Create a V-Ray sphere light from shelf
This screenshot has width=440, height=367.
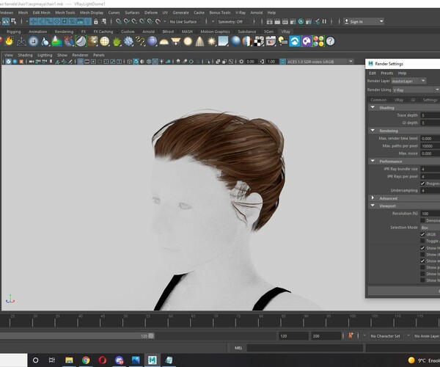click(x=188, y=42)
